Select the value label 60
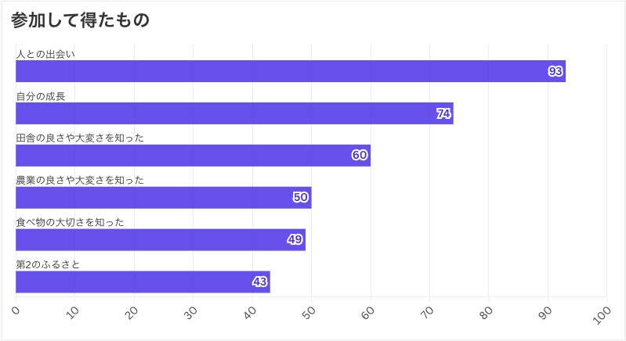Viewport: 626px width, 341px height. [360, 156]
